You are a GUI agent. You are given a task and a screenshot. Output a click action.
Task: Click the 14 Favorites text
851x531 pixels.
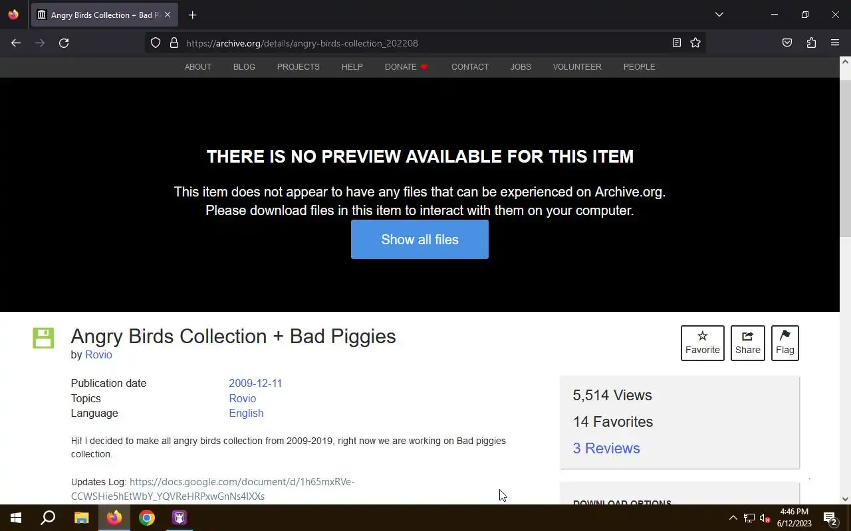tap(613, 421)
